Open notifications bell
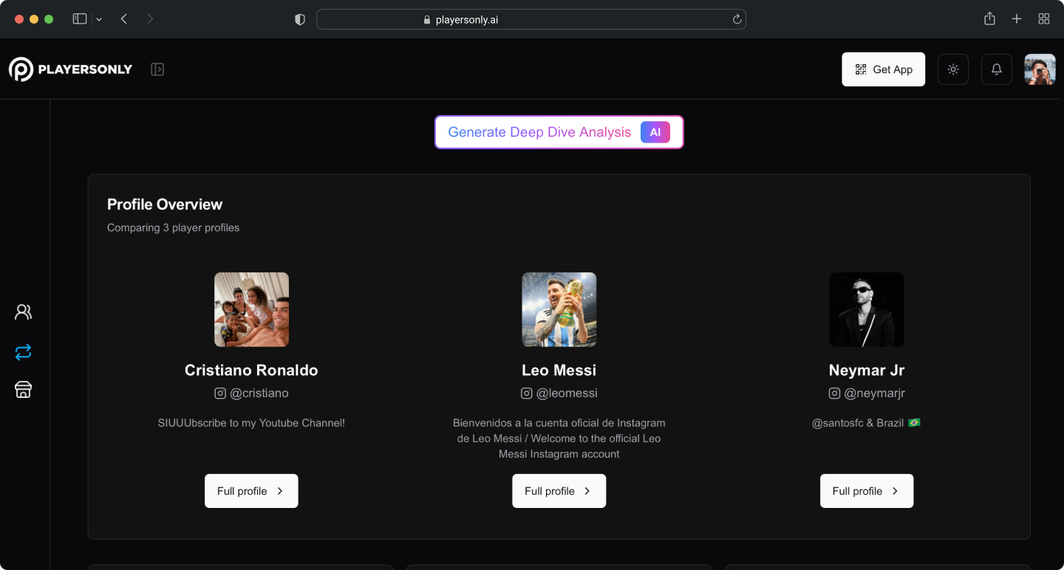 997,69
